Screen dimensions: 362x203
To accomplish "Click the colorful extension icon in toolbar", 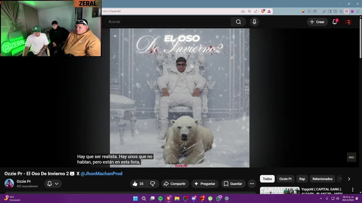I will point(303,11).
